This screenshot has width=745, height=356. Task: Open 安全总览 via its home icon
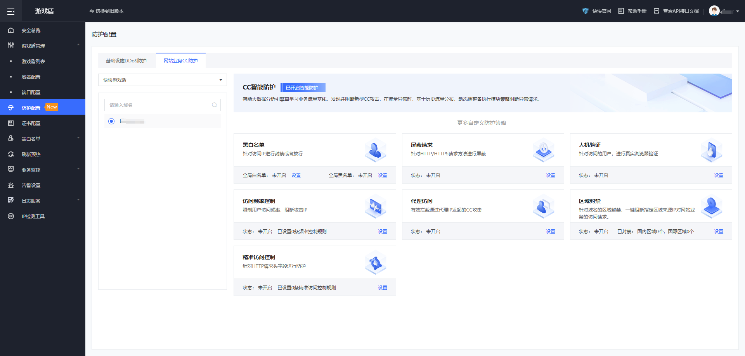coord(10,30)
